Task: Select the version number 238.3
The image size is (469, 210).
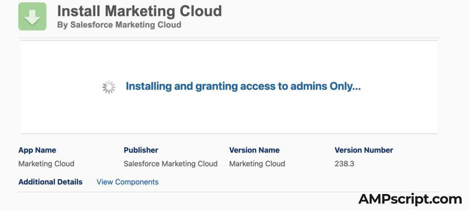Action: coord(344,164)
